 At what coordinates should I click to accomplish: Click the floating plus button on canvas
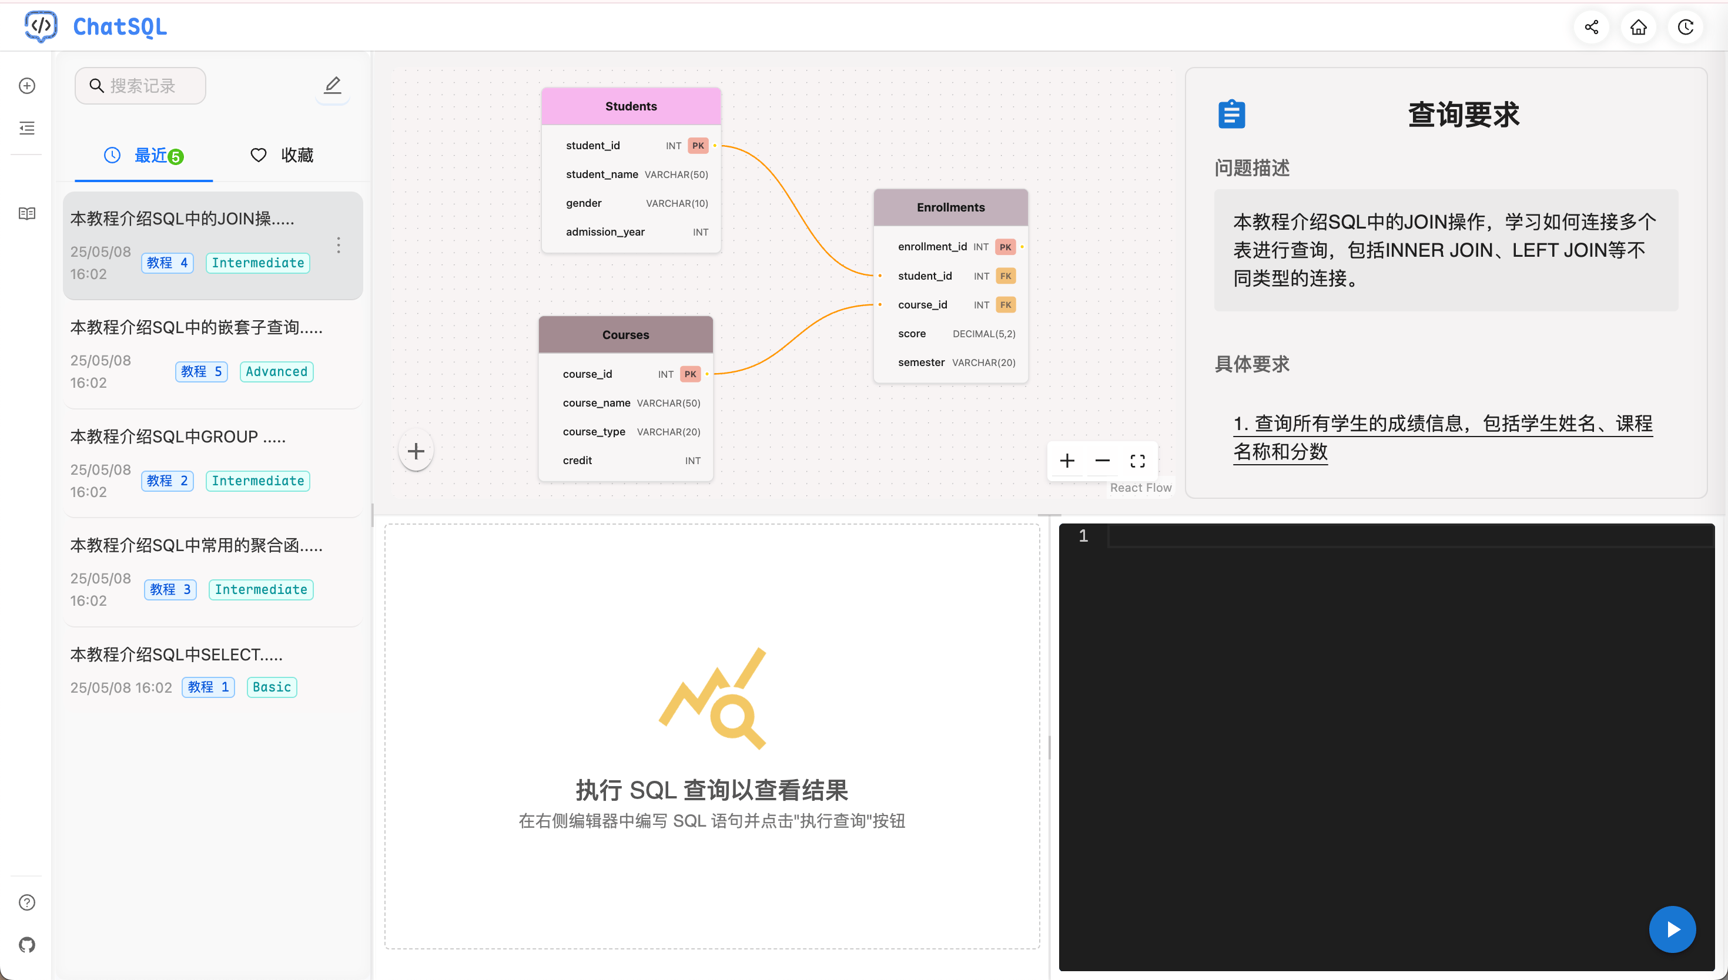[416, 450]
